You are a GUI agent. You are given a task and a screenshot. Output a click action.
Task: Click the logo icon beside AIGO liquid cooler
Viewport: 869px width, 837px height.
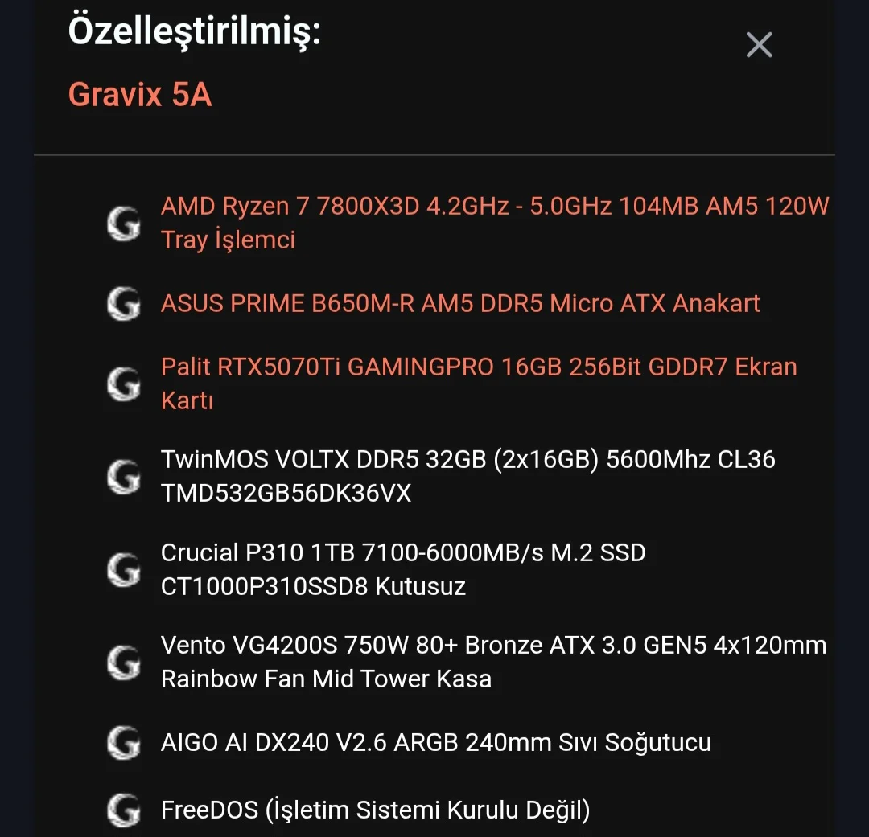tap(124, 742)
